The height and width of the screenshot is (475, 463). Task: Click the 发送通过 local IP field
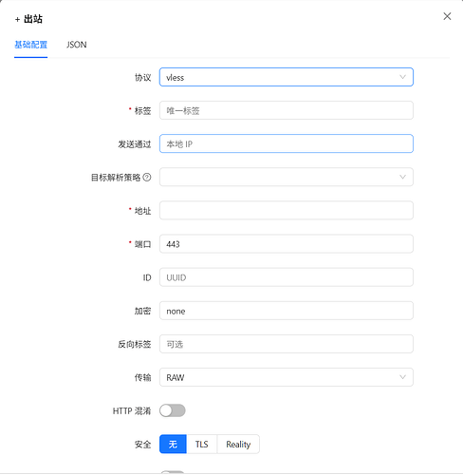point(287,143)
